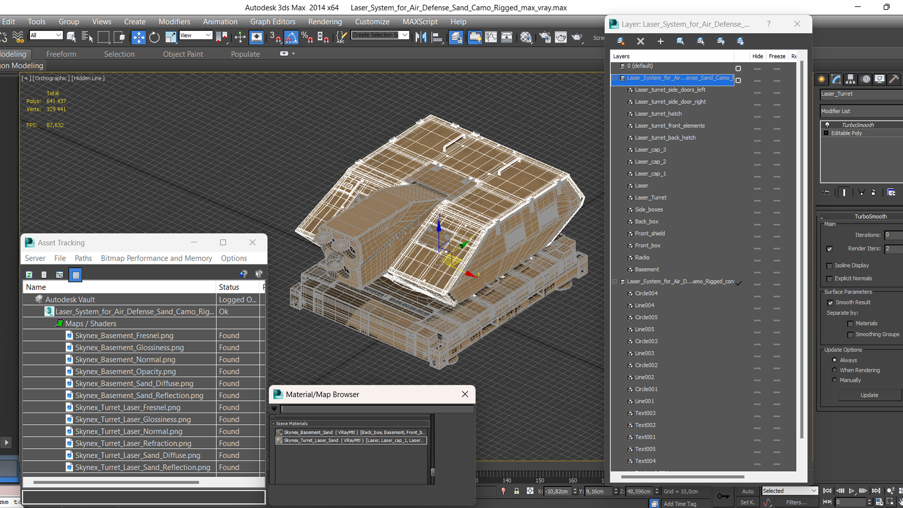Open Material Editor icon
Image resolution: width=903 pixels, height=508 pixels.
tap(526, 37)
